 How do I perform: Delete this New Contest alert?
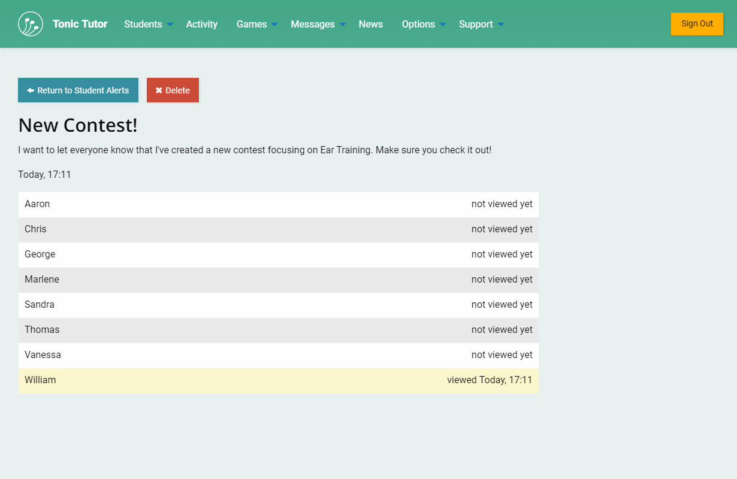[x=173, y=90]
